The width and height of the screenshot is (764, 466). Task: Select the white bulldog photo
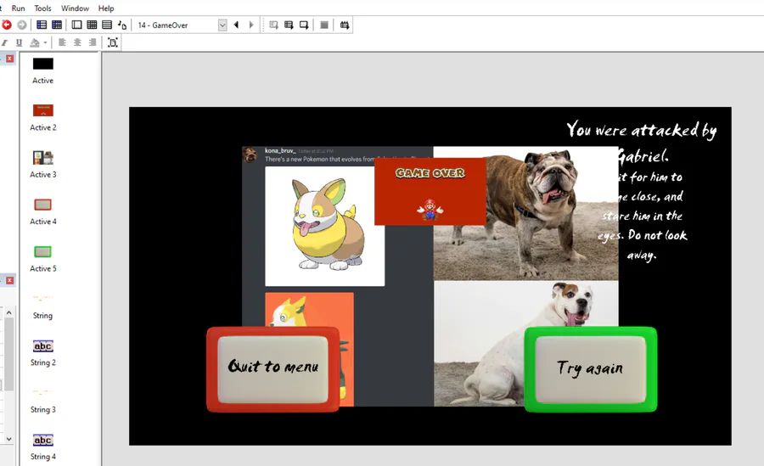[526, 344]
